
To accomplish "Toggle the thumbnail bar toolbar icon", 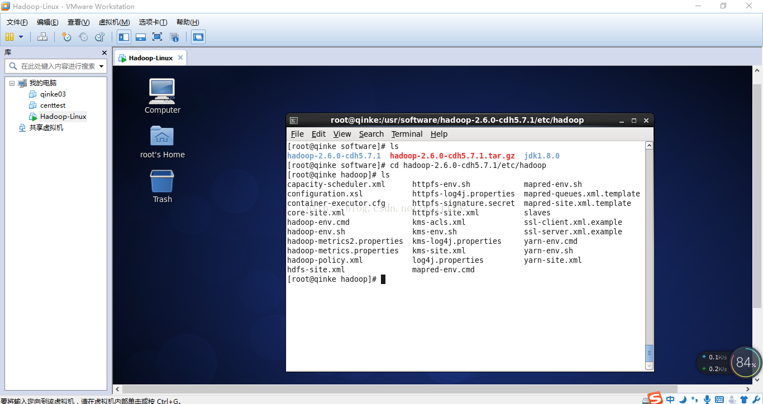I will (x=141, y=37).
